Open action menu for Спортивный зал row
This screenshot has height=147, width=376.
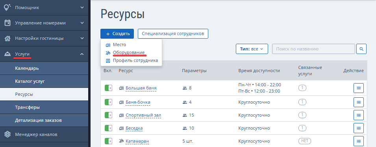coord(359,115)
